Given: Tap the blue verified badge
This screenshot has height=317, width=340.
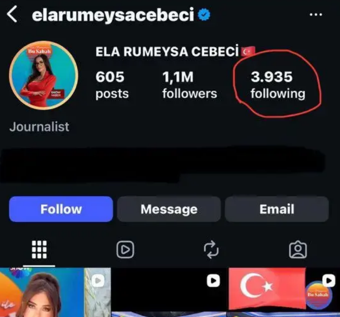Looking at the screenshot, I should coord(204,15).
